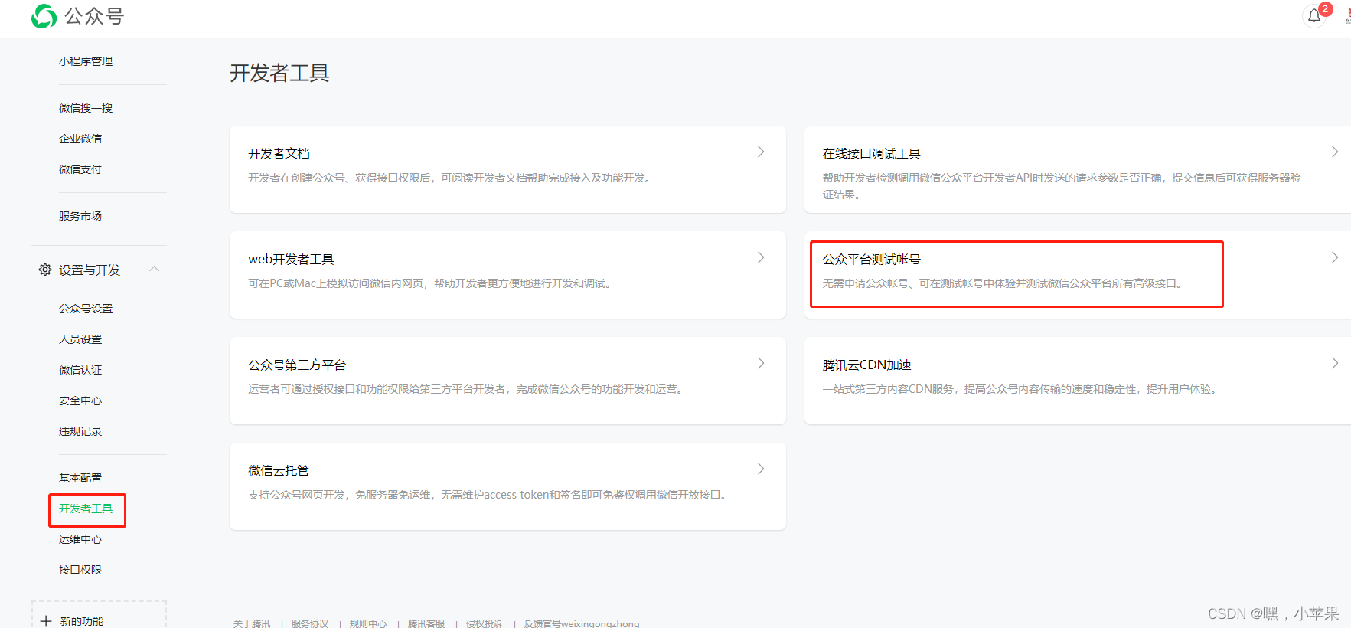Open 微信云托管 card title
Image resolution: width=1351 pixels, height=628 pixels.
click(x=279, y=471)
